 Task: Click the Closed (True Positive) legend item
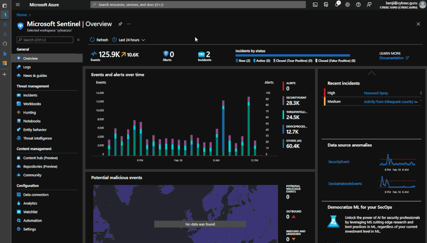[x=293, y=61]
